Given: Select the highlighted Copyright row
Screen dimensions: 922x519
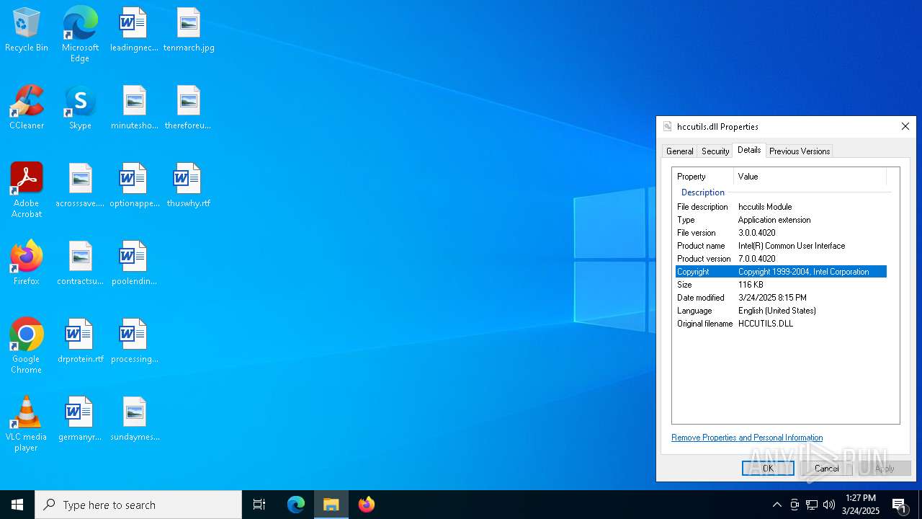Looking at the screenshot, I should point(781,272).
